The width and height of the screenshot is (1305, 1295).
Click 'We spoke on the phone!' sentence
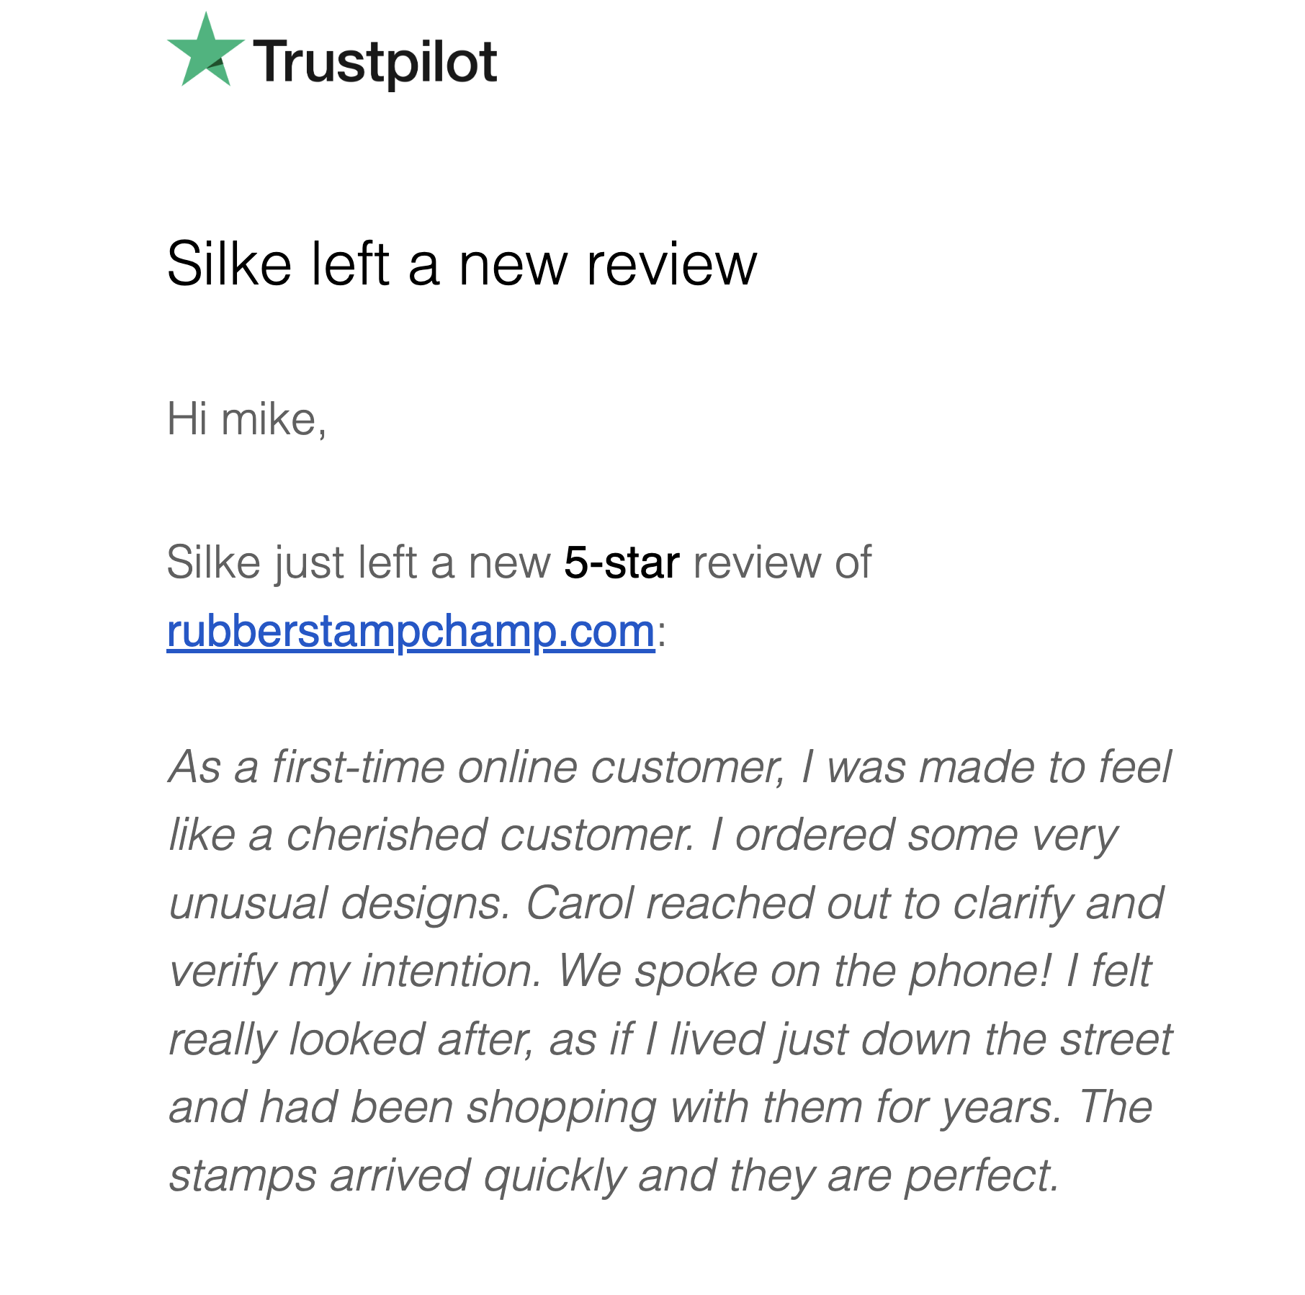pyautogui.click(x=806, y=972)
